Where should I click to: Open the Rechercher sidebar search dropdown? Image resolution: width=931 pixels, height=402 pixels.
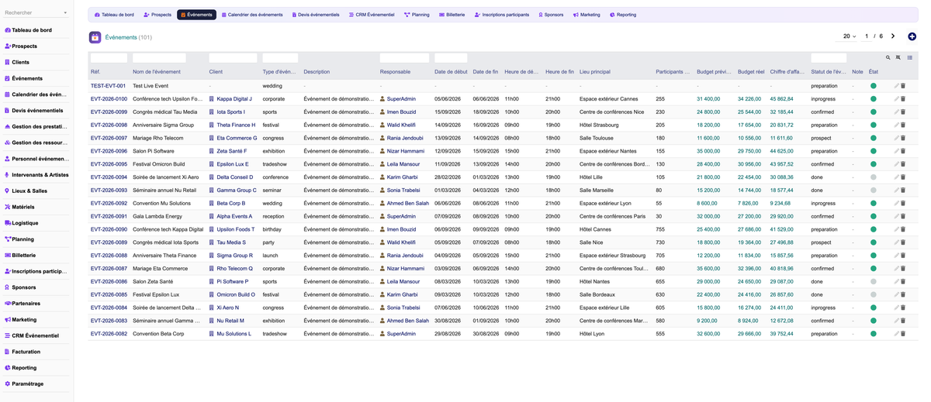pyautogui.click(x=36, y=12)
